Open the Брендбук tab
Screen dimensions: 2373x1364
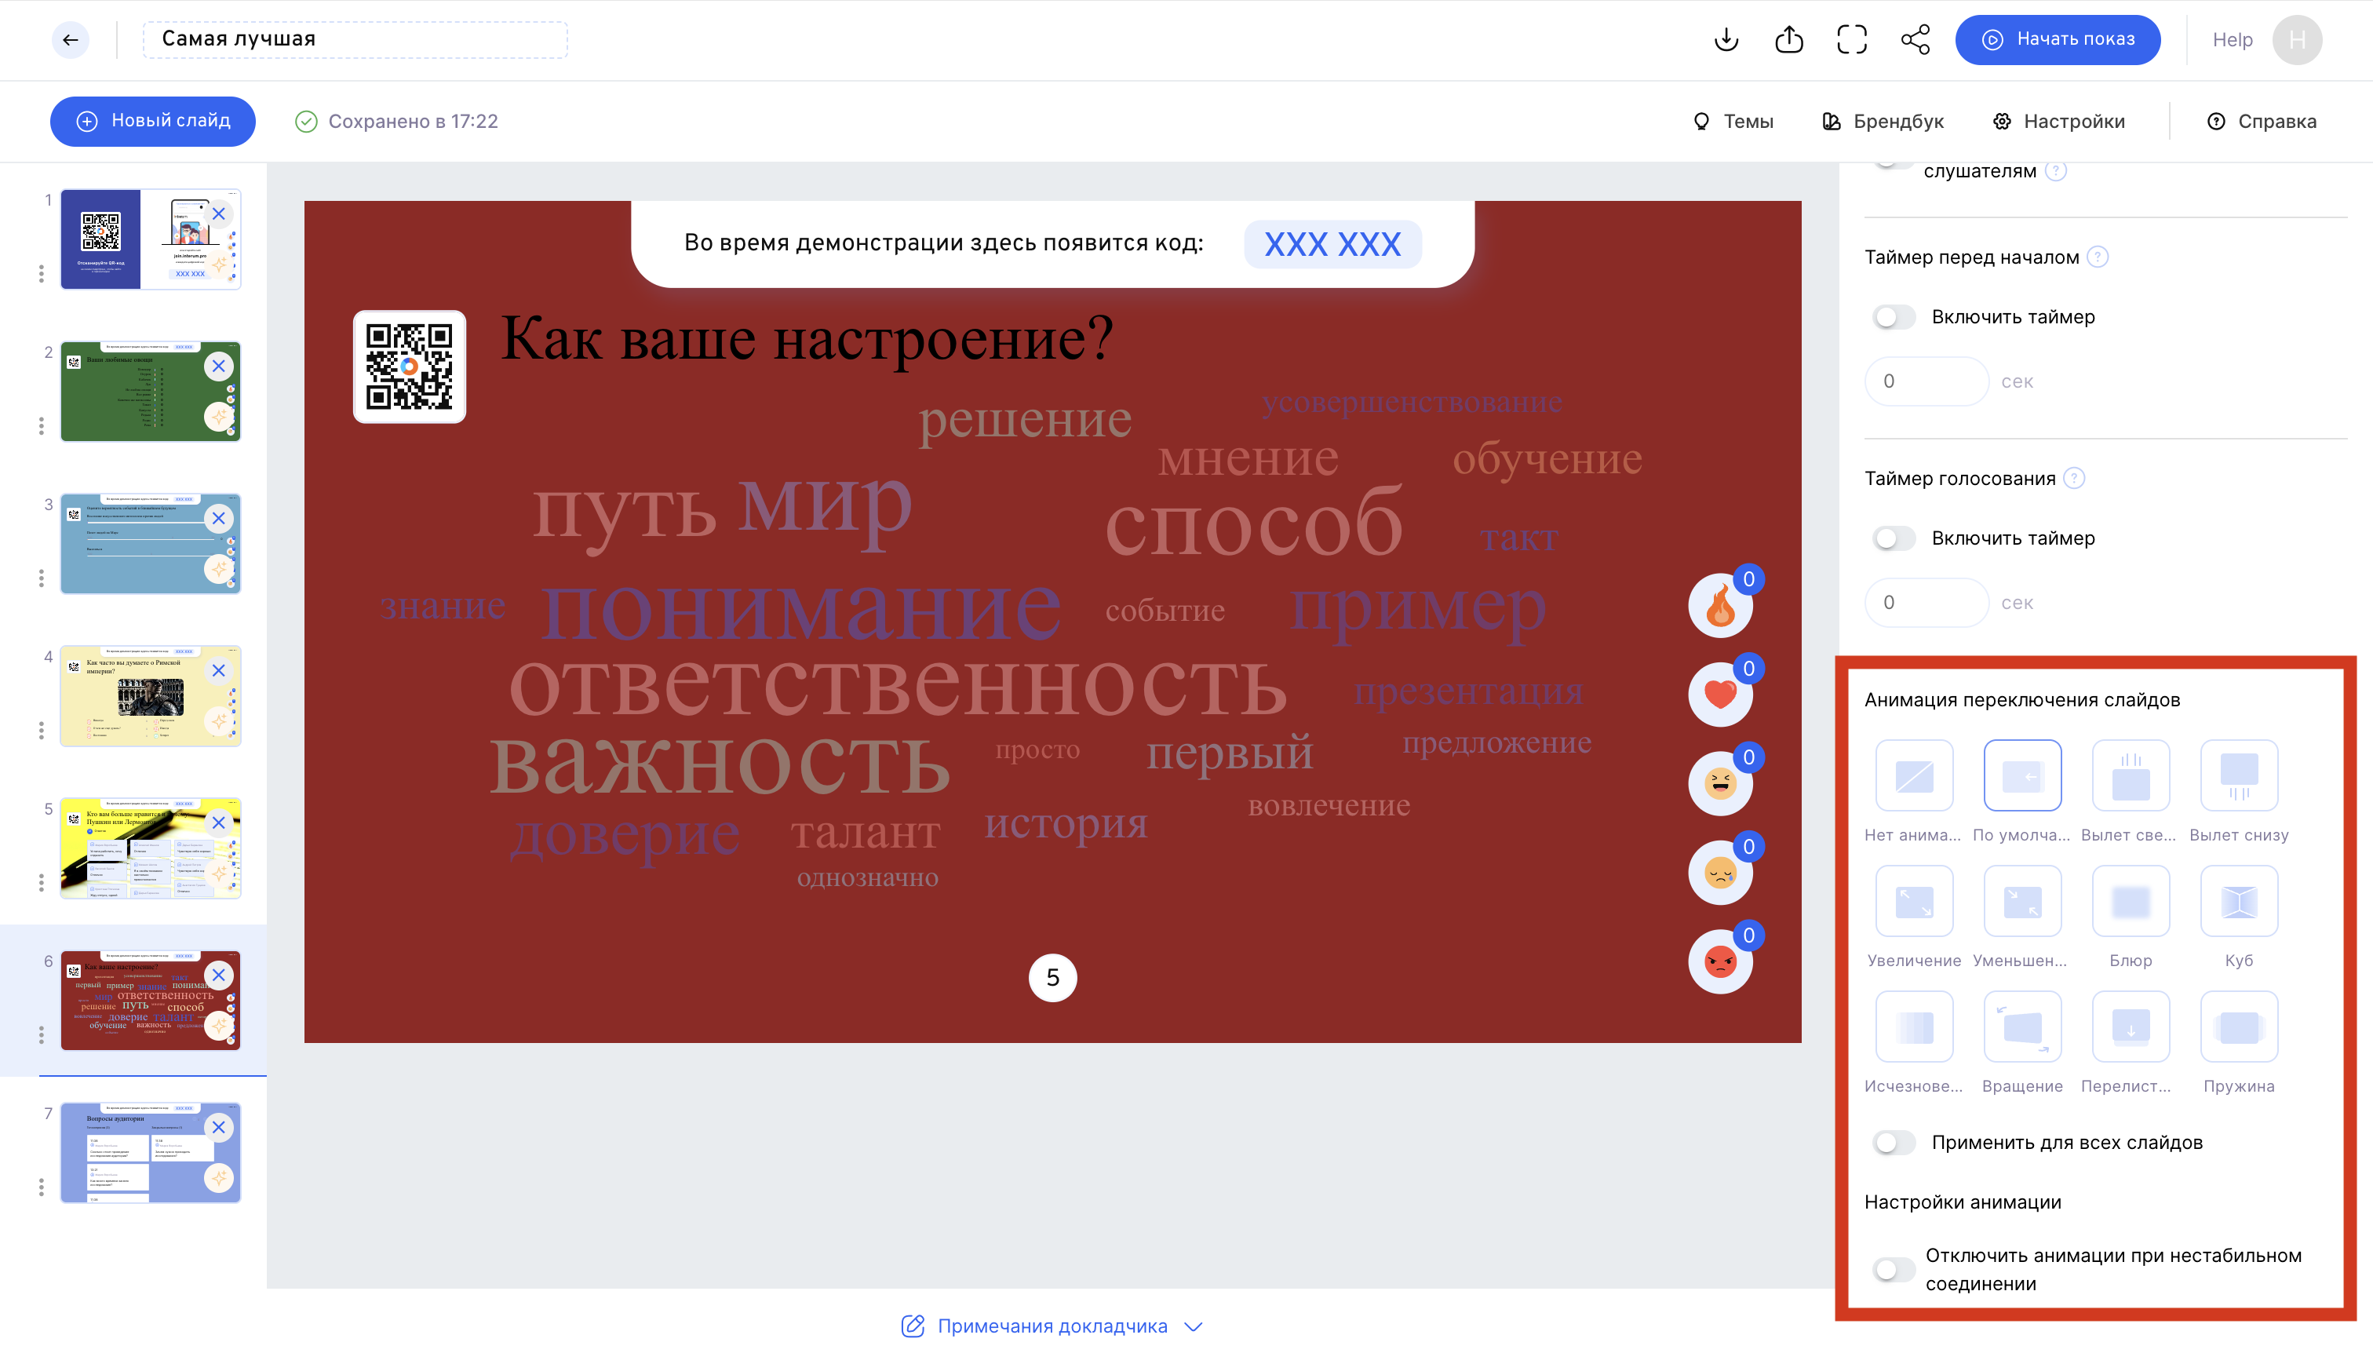click(x=1883, y=121)
